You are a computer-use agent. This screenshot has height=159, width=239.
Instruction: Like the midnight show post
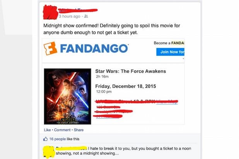coord(47,130)
